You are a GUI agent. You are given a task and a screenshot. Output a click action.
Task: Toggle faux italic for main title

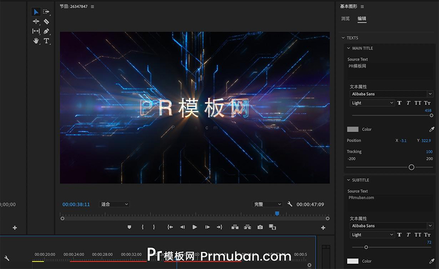coord(408,103)
